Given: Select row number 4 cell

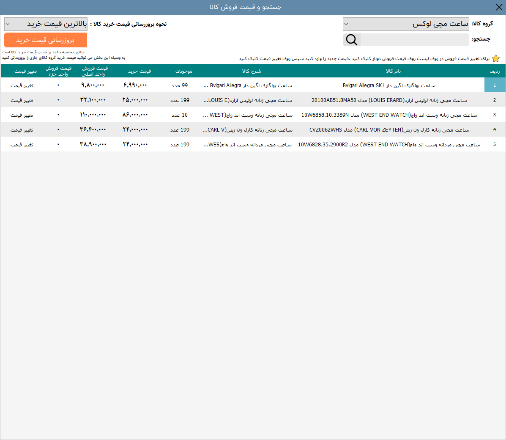Looking at the screenshot, I should (x=495, y=130).
